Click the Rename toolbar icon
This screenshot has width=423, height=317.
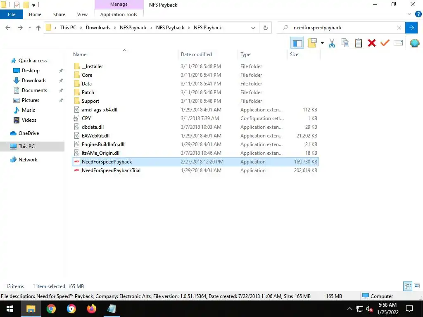398,43
